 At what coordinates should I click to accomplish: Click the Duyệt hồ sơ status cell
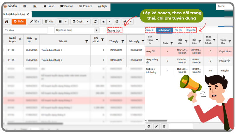coord(225,51)
